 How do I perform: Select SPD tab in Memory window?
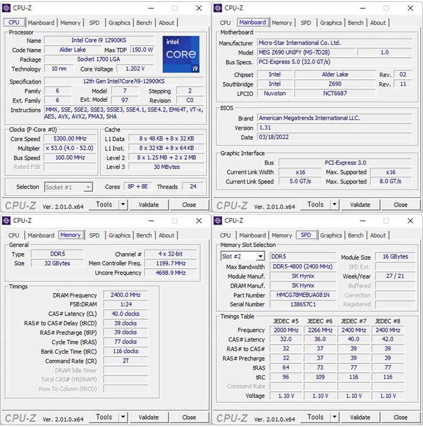(94, 235)
